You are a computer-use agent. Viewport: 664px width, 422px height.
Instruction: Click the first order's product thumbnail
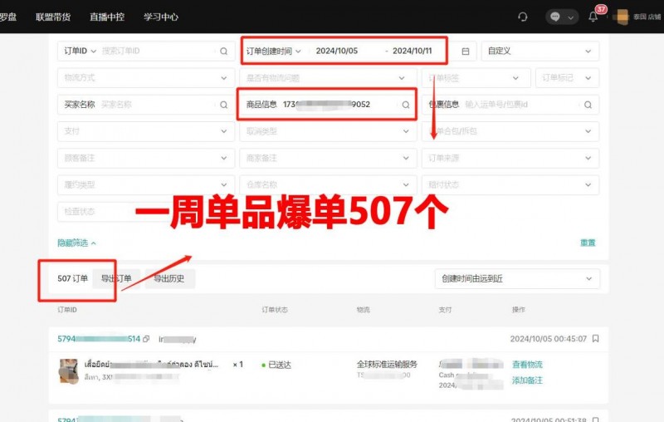click(68, 370)
